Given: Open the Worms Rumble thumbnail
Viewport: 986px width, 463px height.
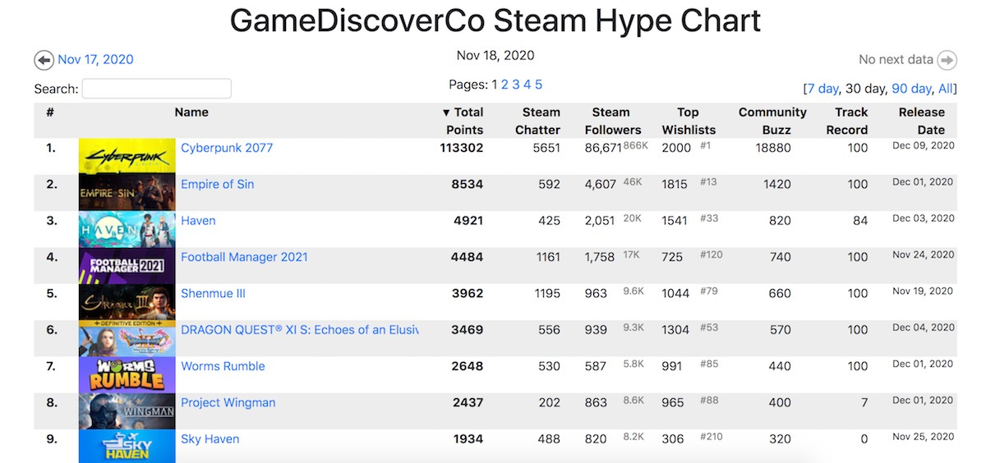Looking at the screenshot, I should pyautogui.click(x=127, y=374).
